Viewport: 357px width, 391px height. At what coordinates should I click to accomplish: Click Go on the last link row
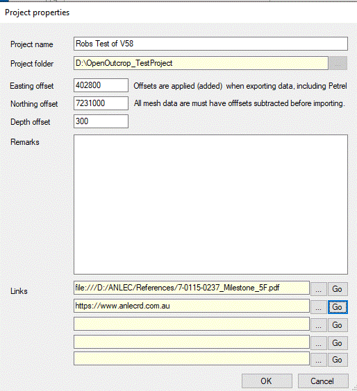point(338,360)
